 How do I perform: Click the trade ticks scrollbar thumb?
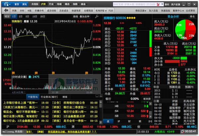[x=151, y=113]
